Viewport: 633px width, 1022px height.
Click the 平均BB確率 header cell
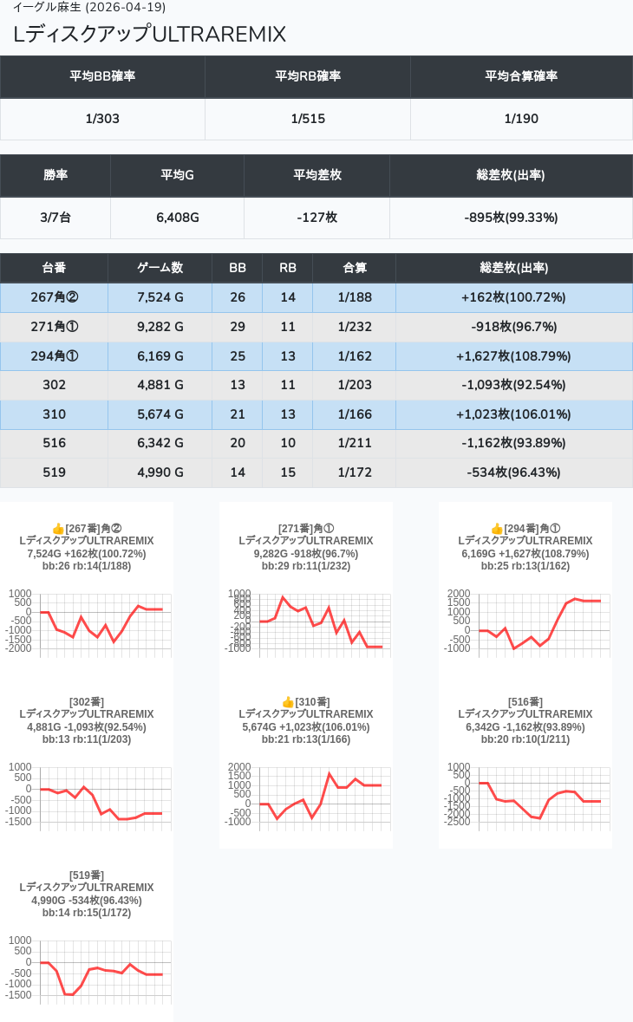click(x=102, y=76)
